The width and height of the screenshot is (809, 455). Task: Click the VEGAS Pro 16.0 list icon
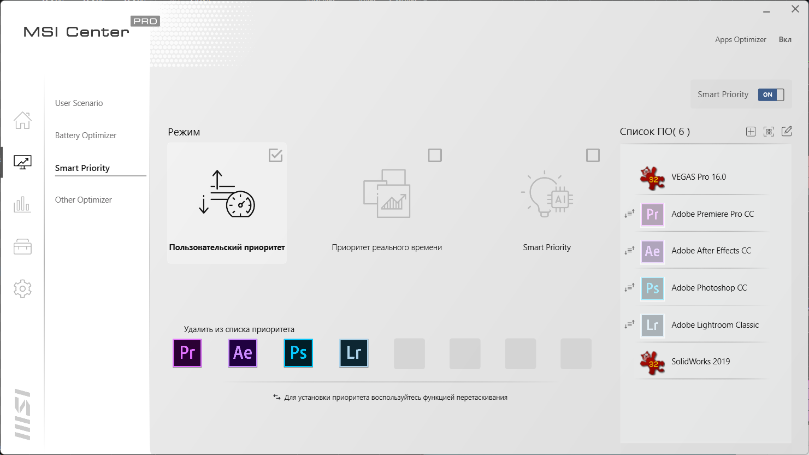click(x=652, y=178)
